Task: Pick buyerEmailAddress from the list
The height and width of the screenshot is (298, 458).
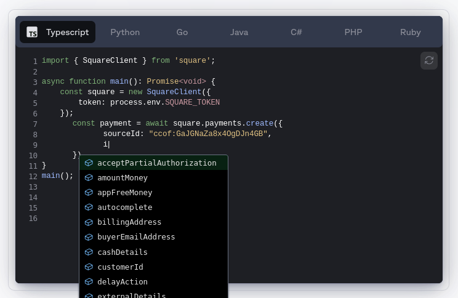Action: [x=154, y=237]
